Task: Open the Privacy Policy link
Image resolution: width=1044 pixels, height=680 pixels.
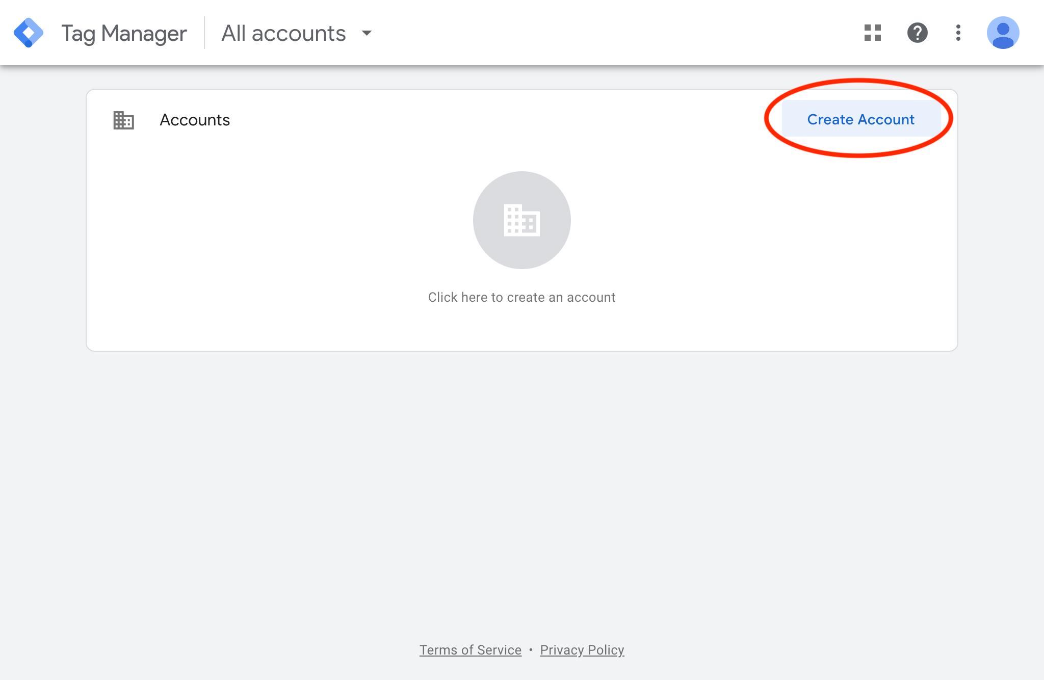Action: [x=582, y=650]
